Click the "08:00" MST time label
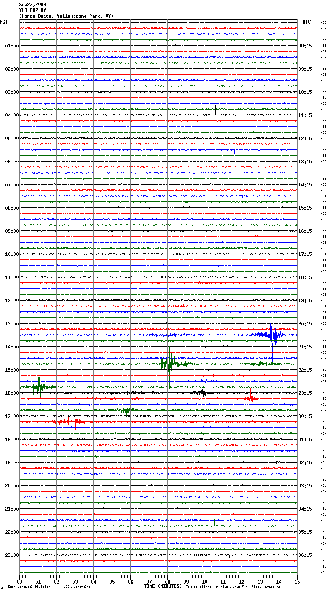The width and height of the screenshot is (328, 592). 12,208
